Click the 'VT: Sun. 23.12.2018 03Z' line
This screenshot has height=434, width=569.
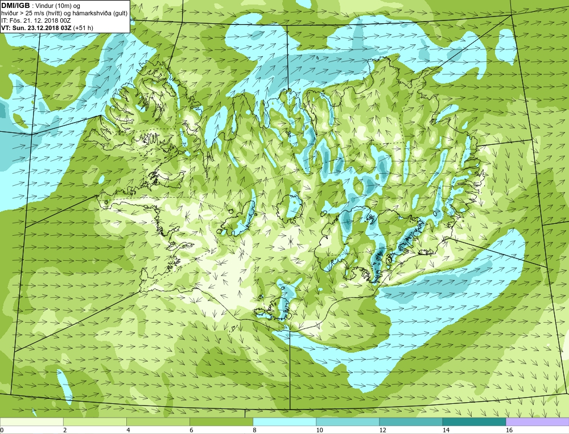(36, 28)
